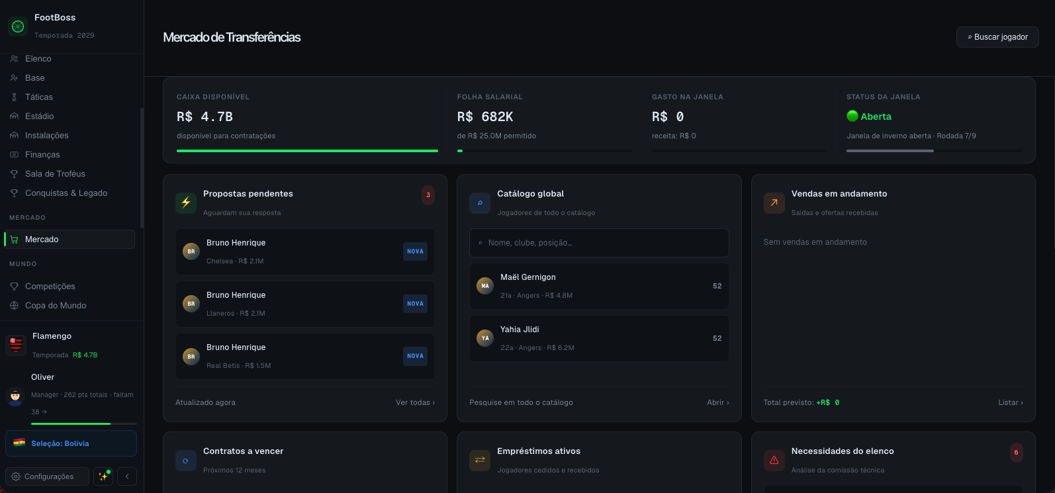Click the globe icon beside Copa do Mundo

point(14,306)
